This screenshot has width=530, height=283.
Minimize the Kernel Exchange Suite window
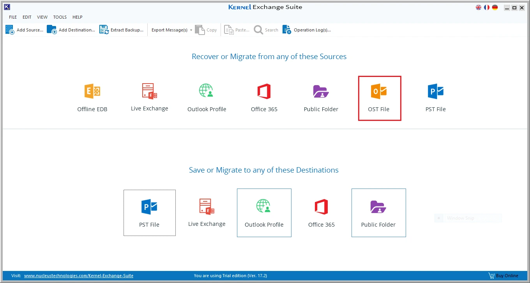coord(507,7)
